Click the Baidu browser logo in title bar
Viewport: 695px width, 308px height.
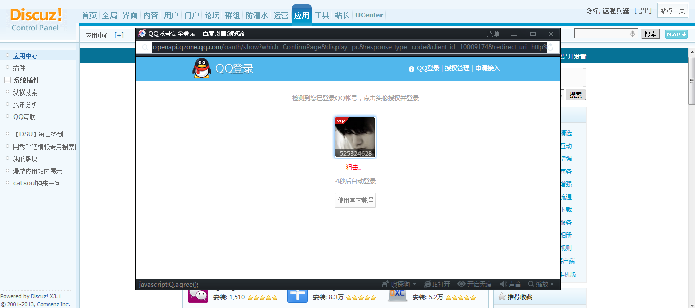(x=142, y=34)
